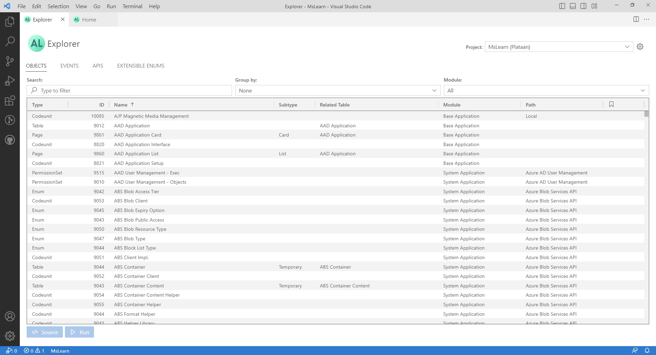The image size is (656, 355).
Task: Open the Group by dropdown
Action: pyautogui.click(x=338, y=90)
